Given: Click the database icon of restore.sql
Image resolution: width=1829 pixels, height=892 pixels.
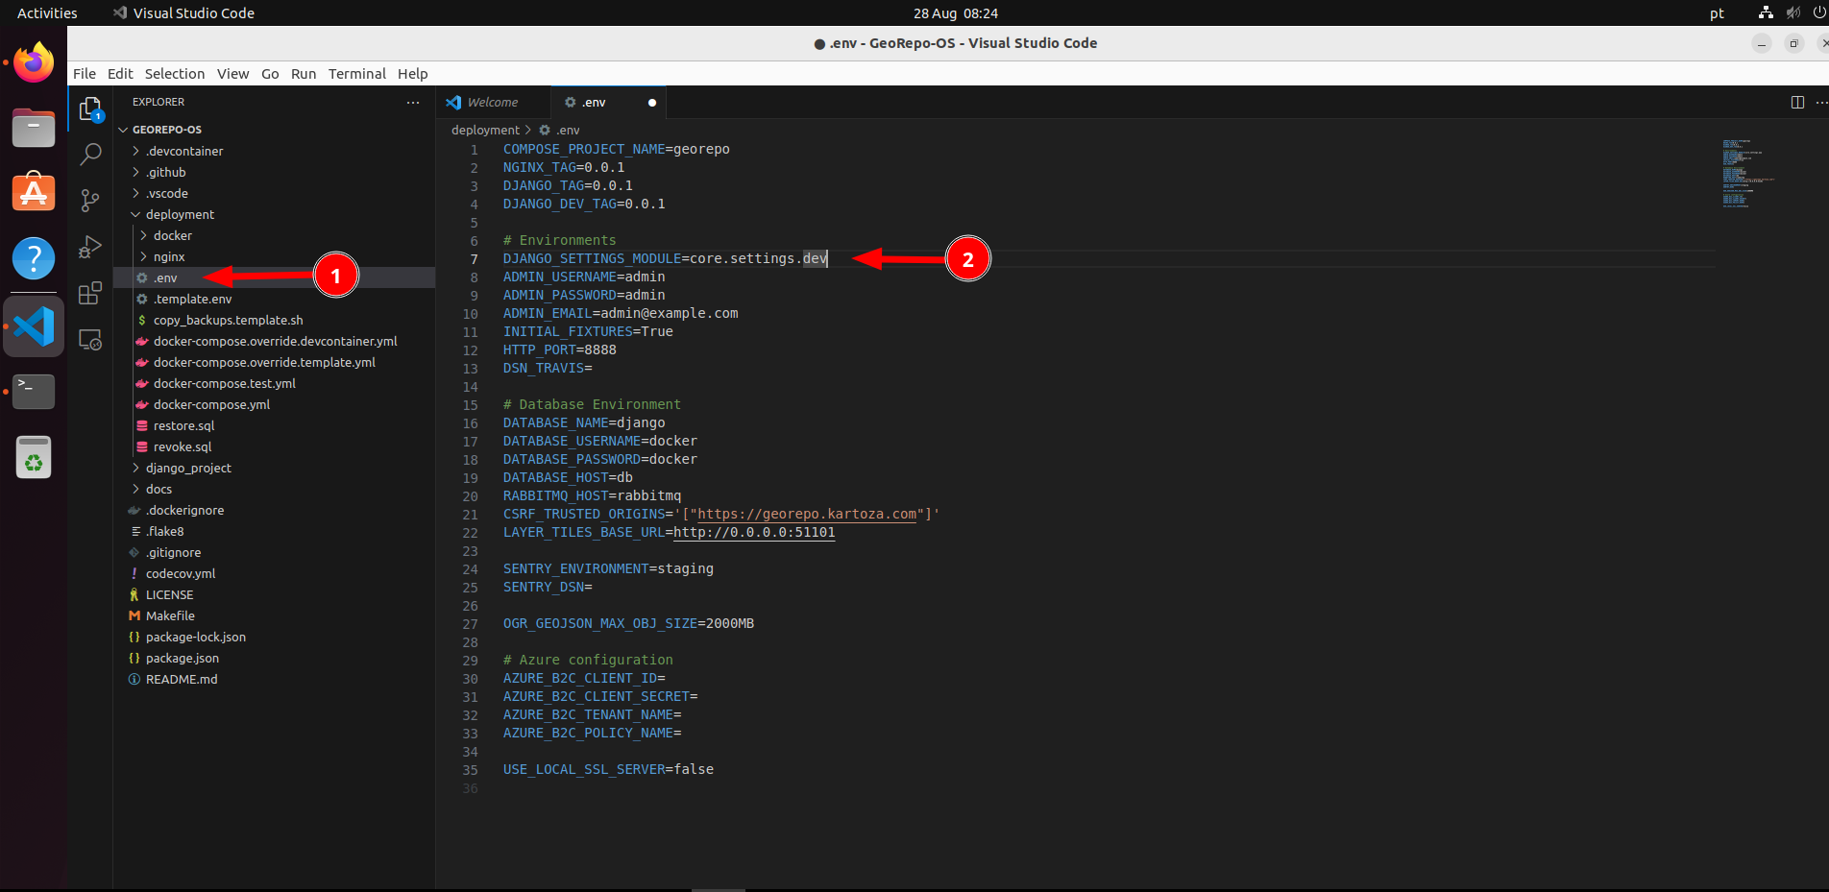Looking at the screenshot, I should coord(142,425).
